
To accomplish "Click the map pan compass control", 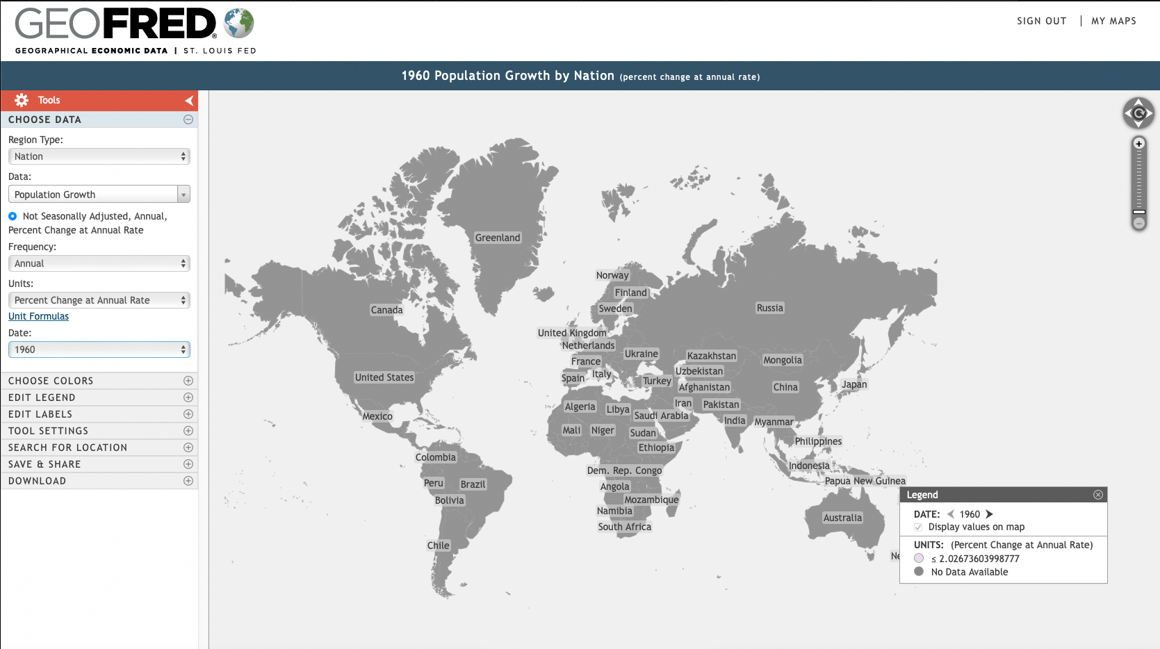I will coord(1138,113).
